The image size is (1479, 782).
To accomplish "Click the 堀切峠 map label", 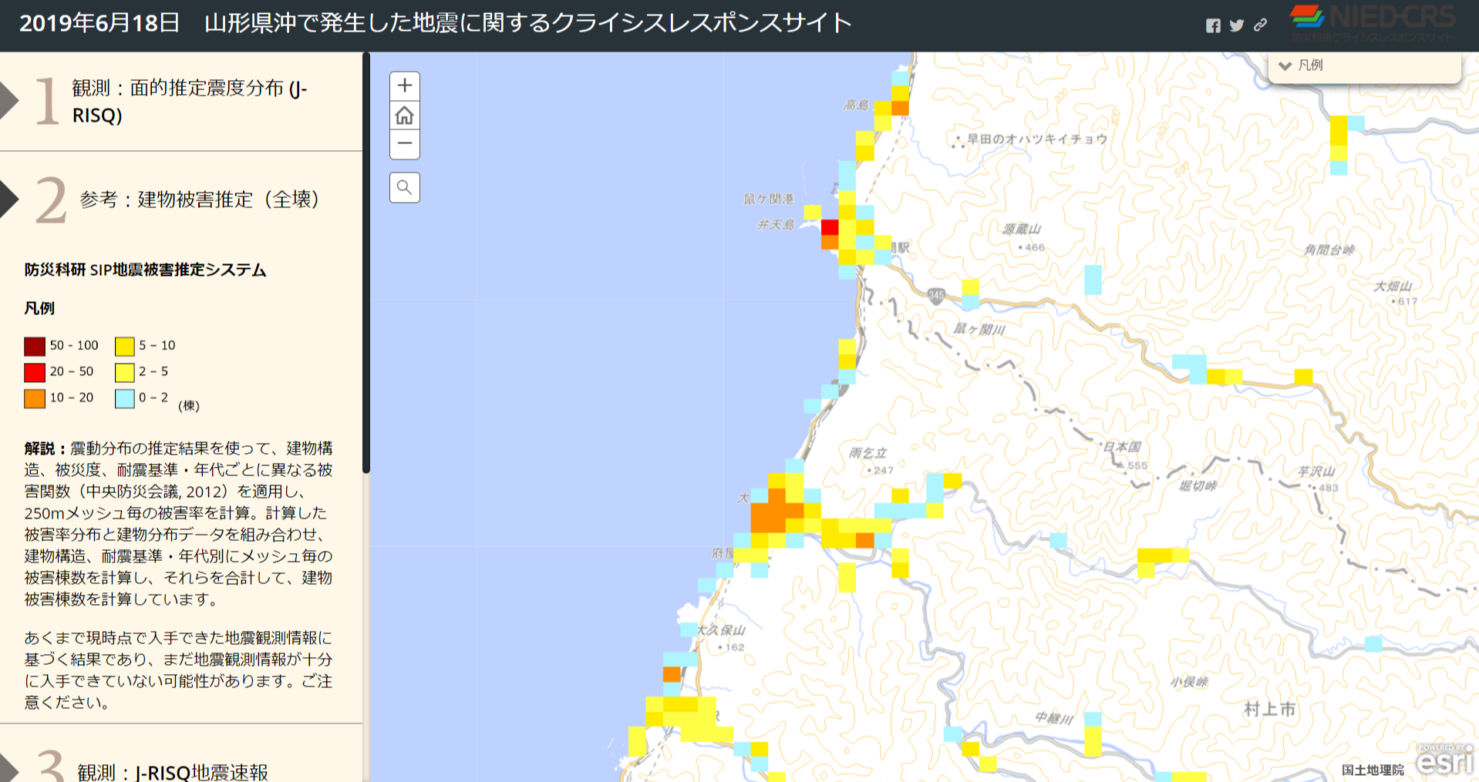I will 1198,485.
